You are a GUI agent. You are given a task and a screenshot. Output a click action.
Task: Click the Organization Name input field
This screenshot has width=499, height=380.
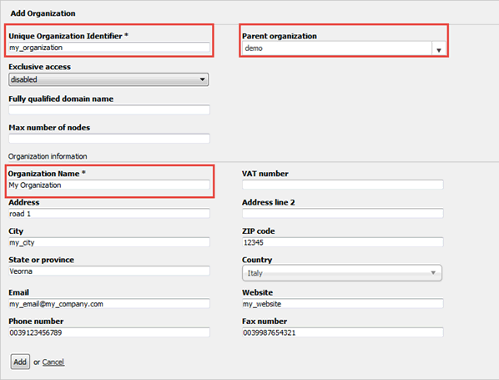point(109,185)
